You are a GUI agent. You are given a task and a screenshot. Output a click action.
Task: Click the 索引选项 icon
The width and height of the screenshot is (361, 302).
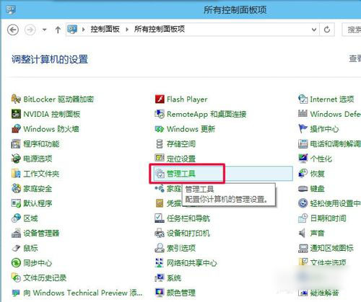[160, 248]
